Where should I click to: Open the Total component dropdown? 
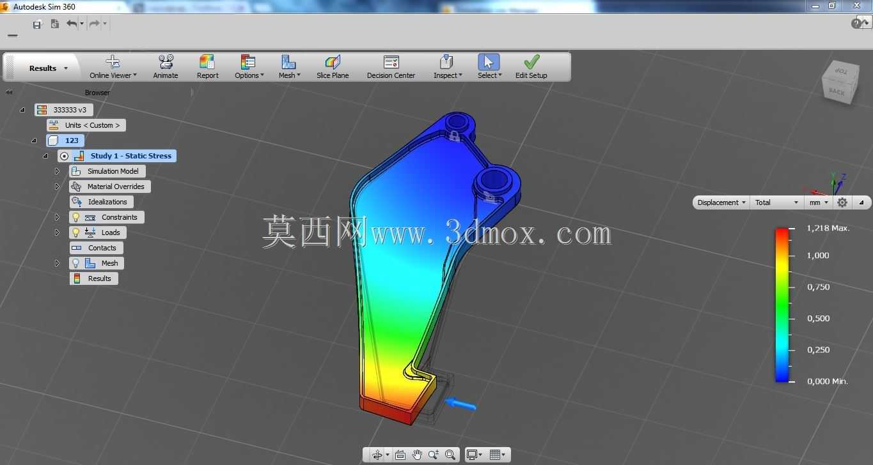(776, 202)
